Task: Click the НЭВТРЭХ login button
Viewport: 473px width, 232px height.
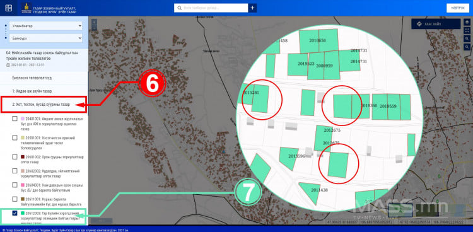Action: [x=458, y=8]
